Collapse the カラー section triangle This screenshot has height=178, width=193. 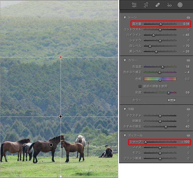tap(125, 60)
